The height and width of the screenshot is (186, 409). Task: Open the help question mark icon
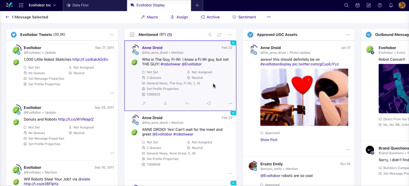380,5
